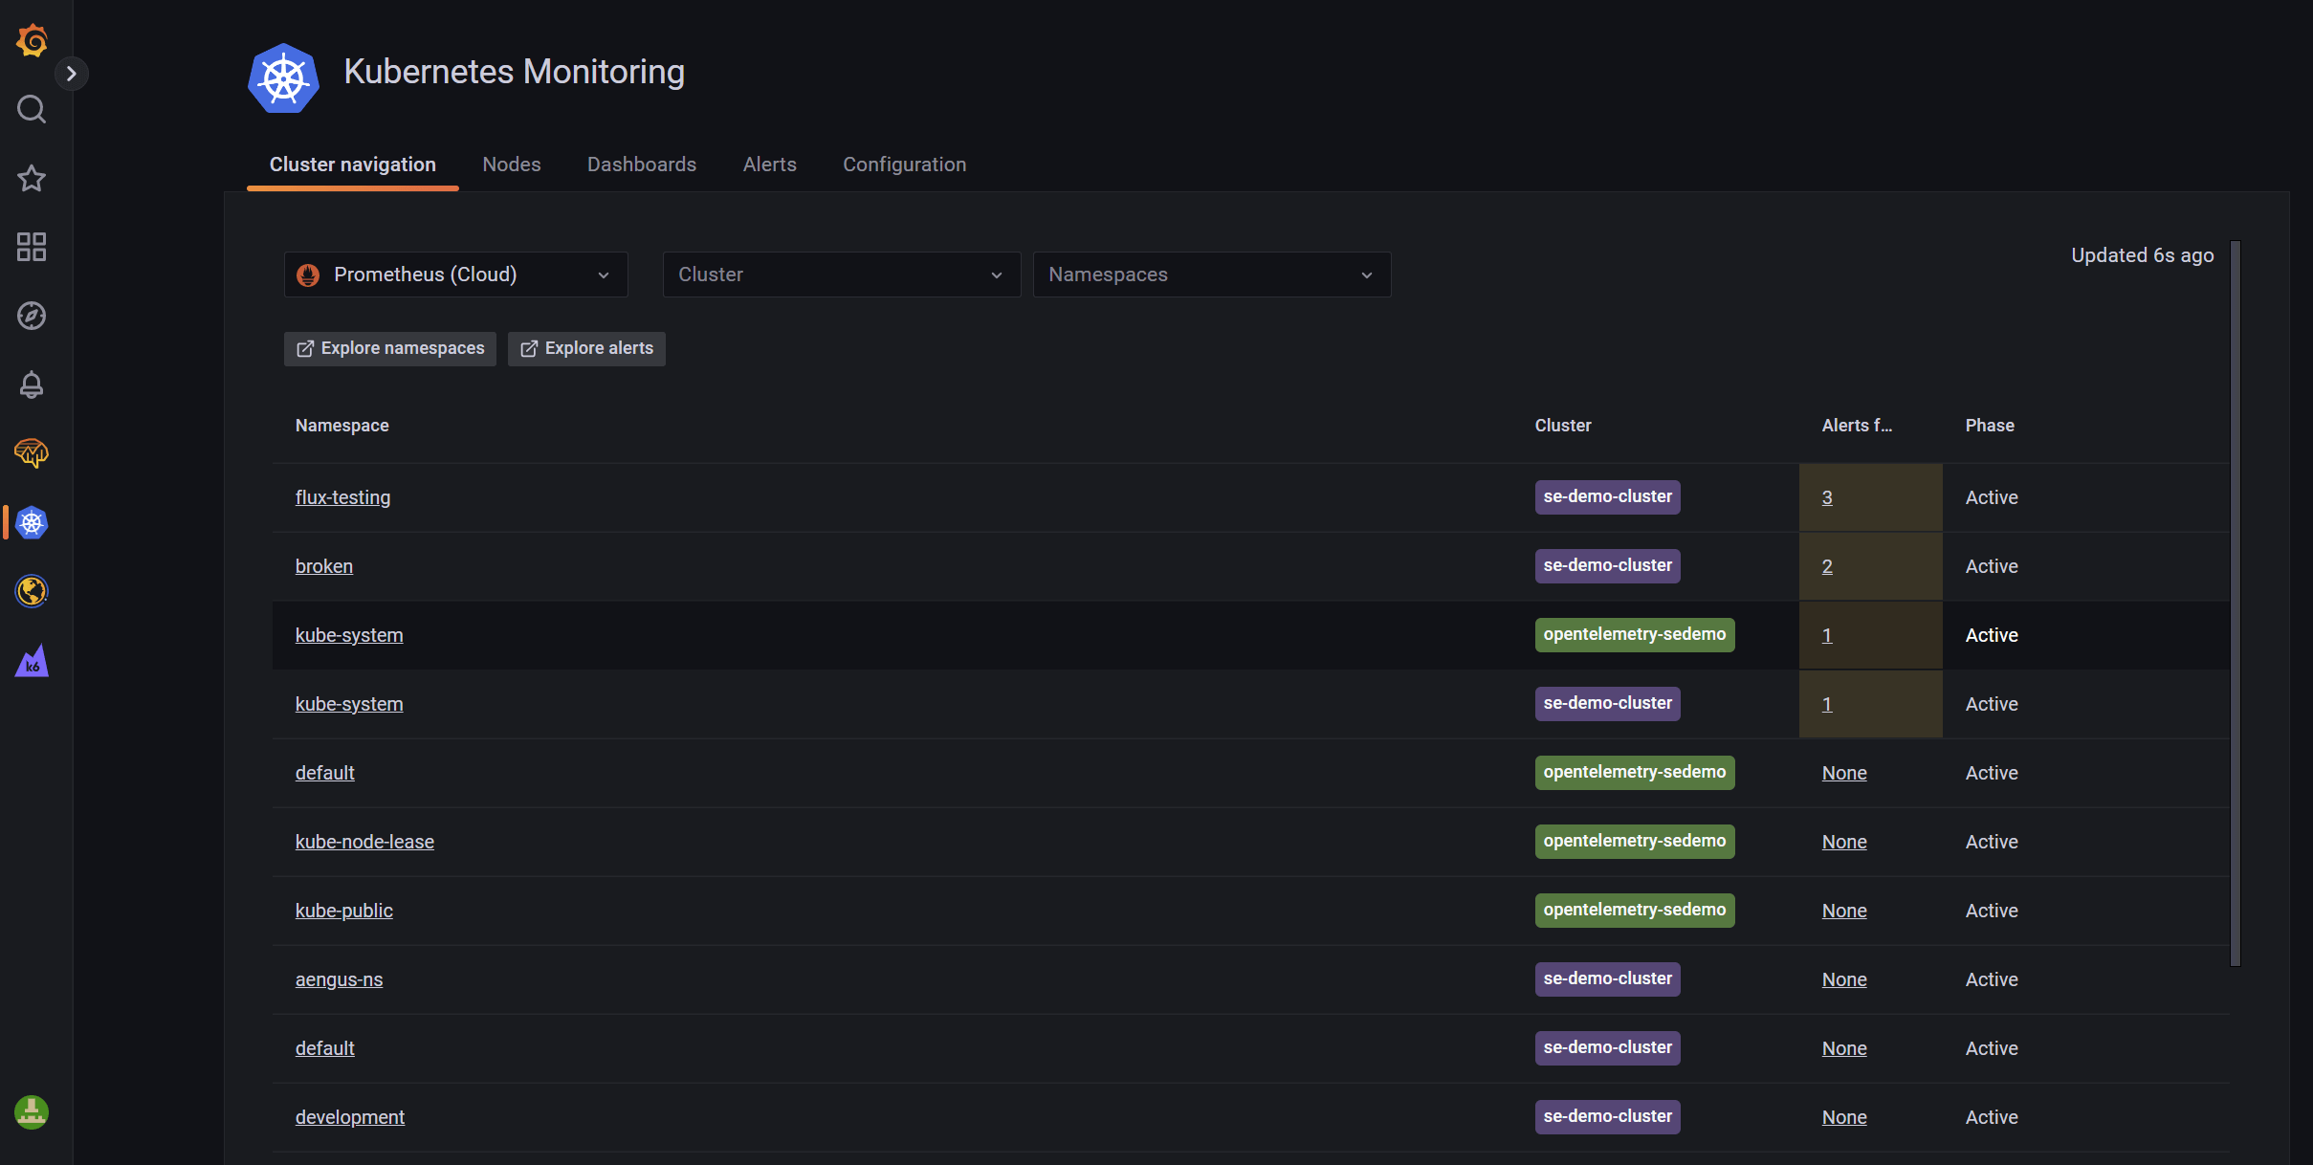The width and height of the screenshot is (2313, 1165).
Task: Click the None alerts link for aengus-ns
Action: click(1844, 979)
